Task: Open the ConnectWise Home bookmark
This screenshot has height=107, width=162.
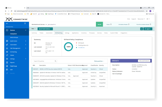Action: [x=61, y=14]
